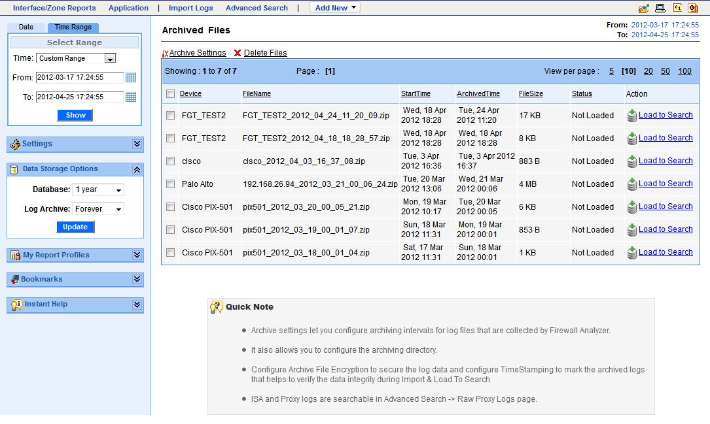The image size is (710, 424).
Task: Click the red alert document icon
Action: tap(693, 8)
